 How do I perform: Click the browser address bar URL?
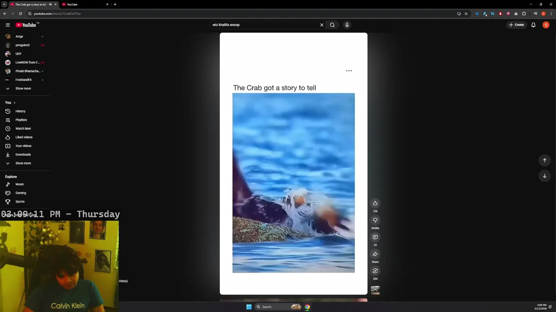(x=57, y=13)
